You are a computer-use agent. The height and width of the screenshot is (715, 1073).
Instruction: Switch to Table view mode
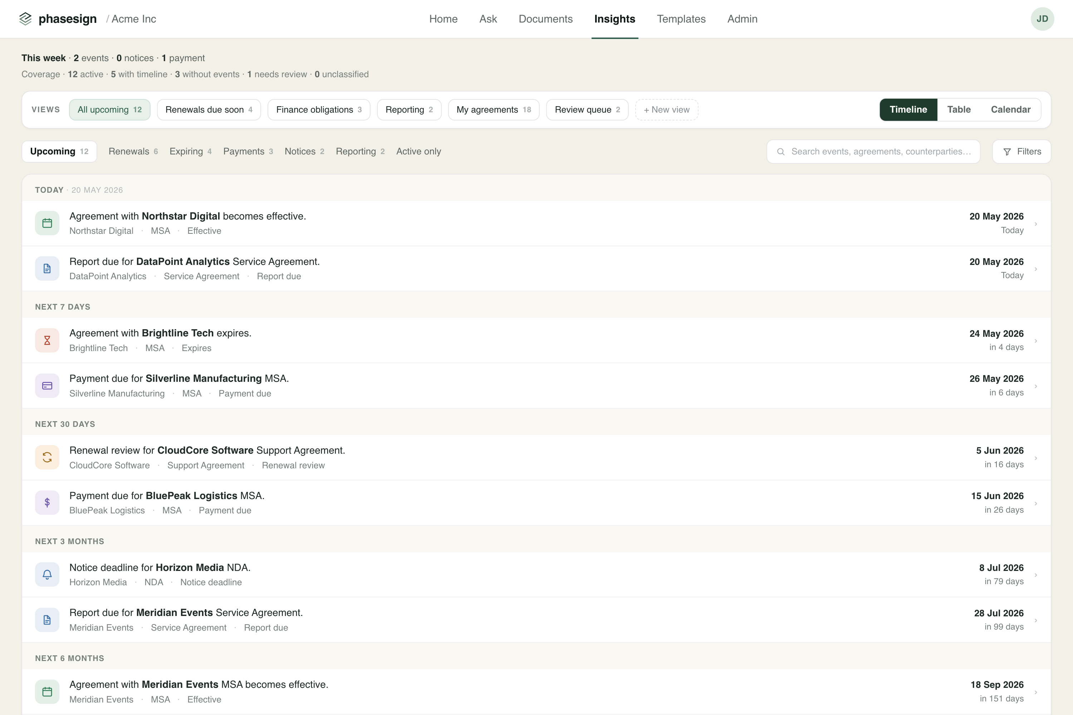(x=959, y=109)
